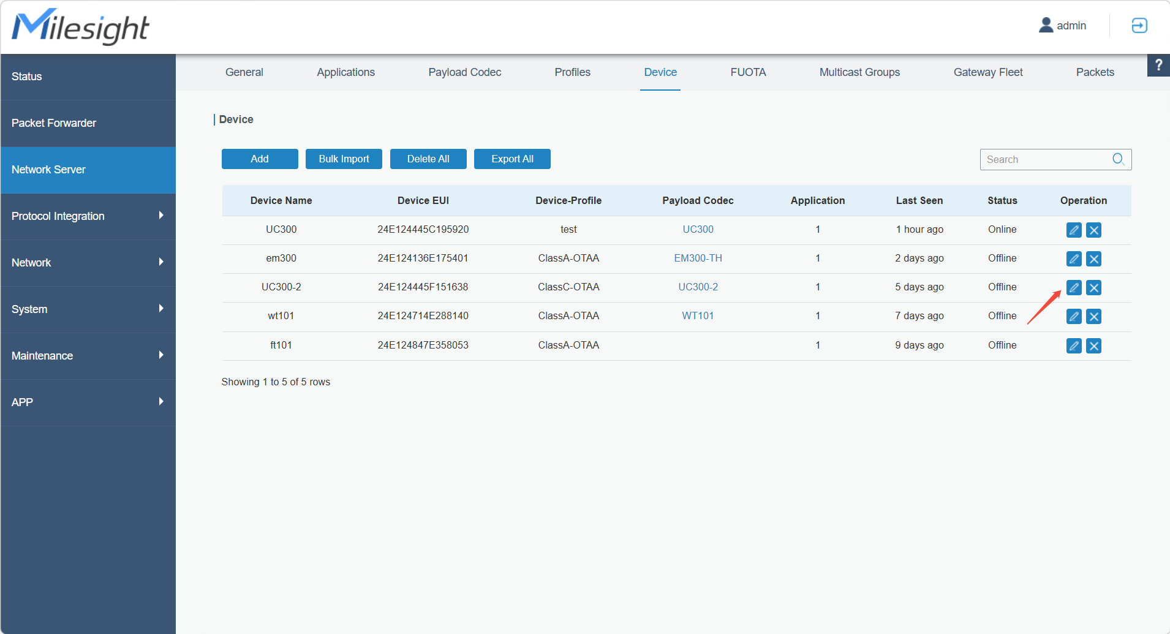Image resolution: width=1170 pixels, height=634 pixels.
Task: Select EUI 24E124445F151638
Action: 423,287
